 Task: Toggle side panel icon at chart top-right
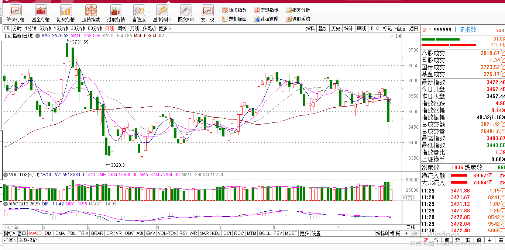(398, 36)
